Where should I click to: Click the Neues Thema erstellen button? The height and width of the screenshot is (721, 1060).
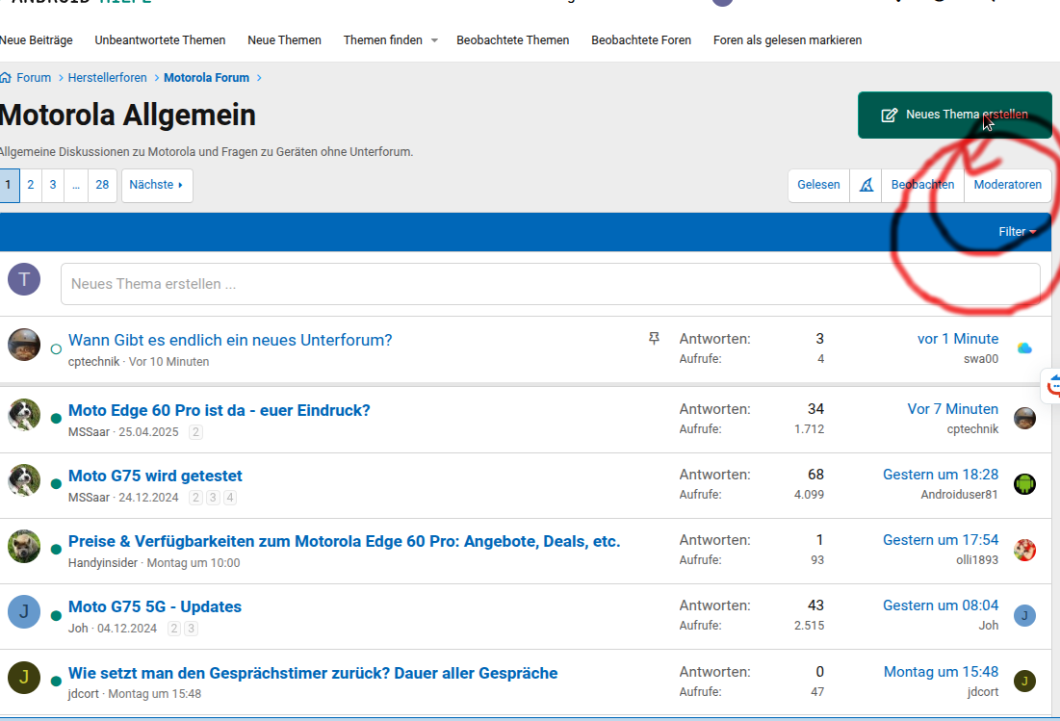[954, 116]
